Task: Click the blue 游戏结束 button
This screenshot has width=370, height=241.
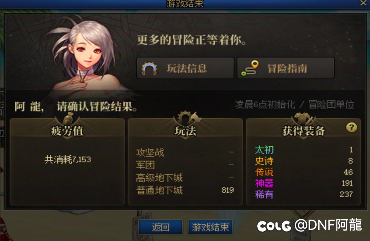Action: (x=210, y=227)
